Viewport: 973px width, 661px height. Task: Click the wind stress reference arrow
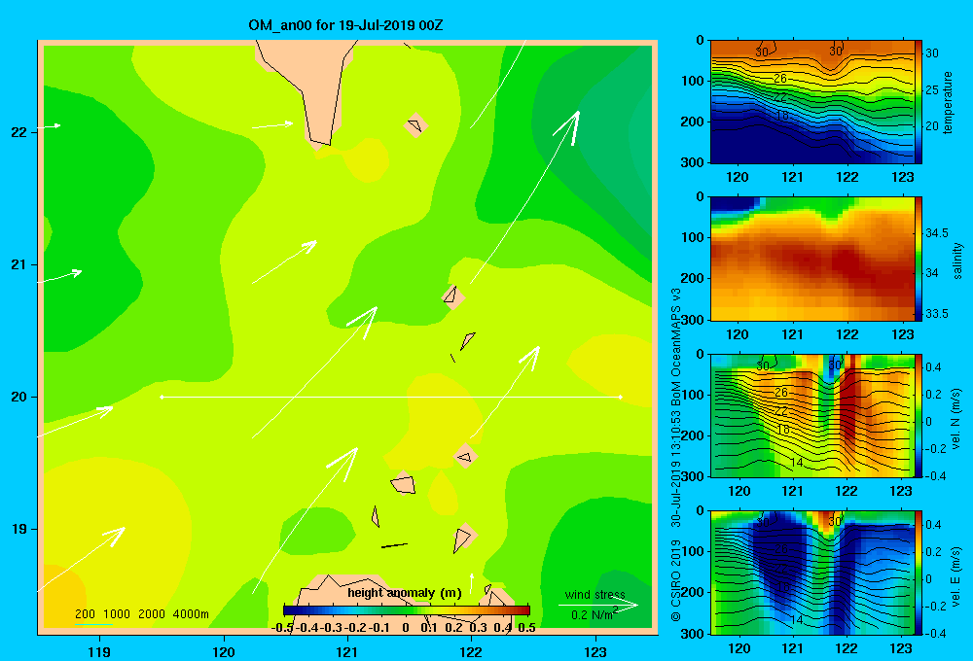pyautogui.click(x=597, y=605)
